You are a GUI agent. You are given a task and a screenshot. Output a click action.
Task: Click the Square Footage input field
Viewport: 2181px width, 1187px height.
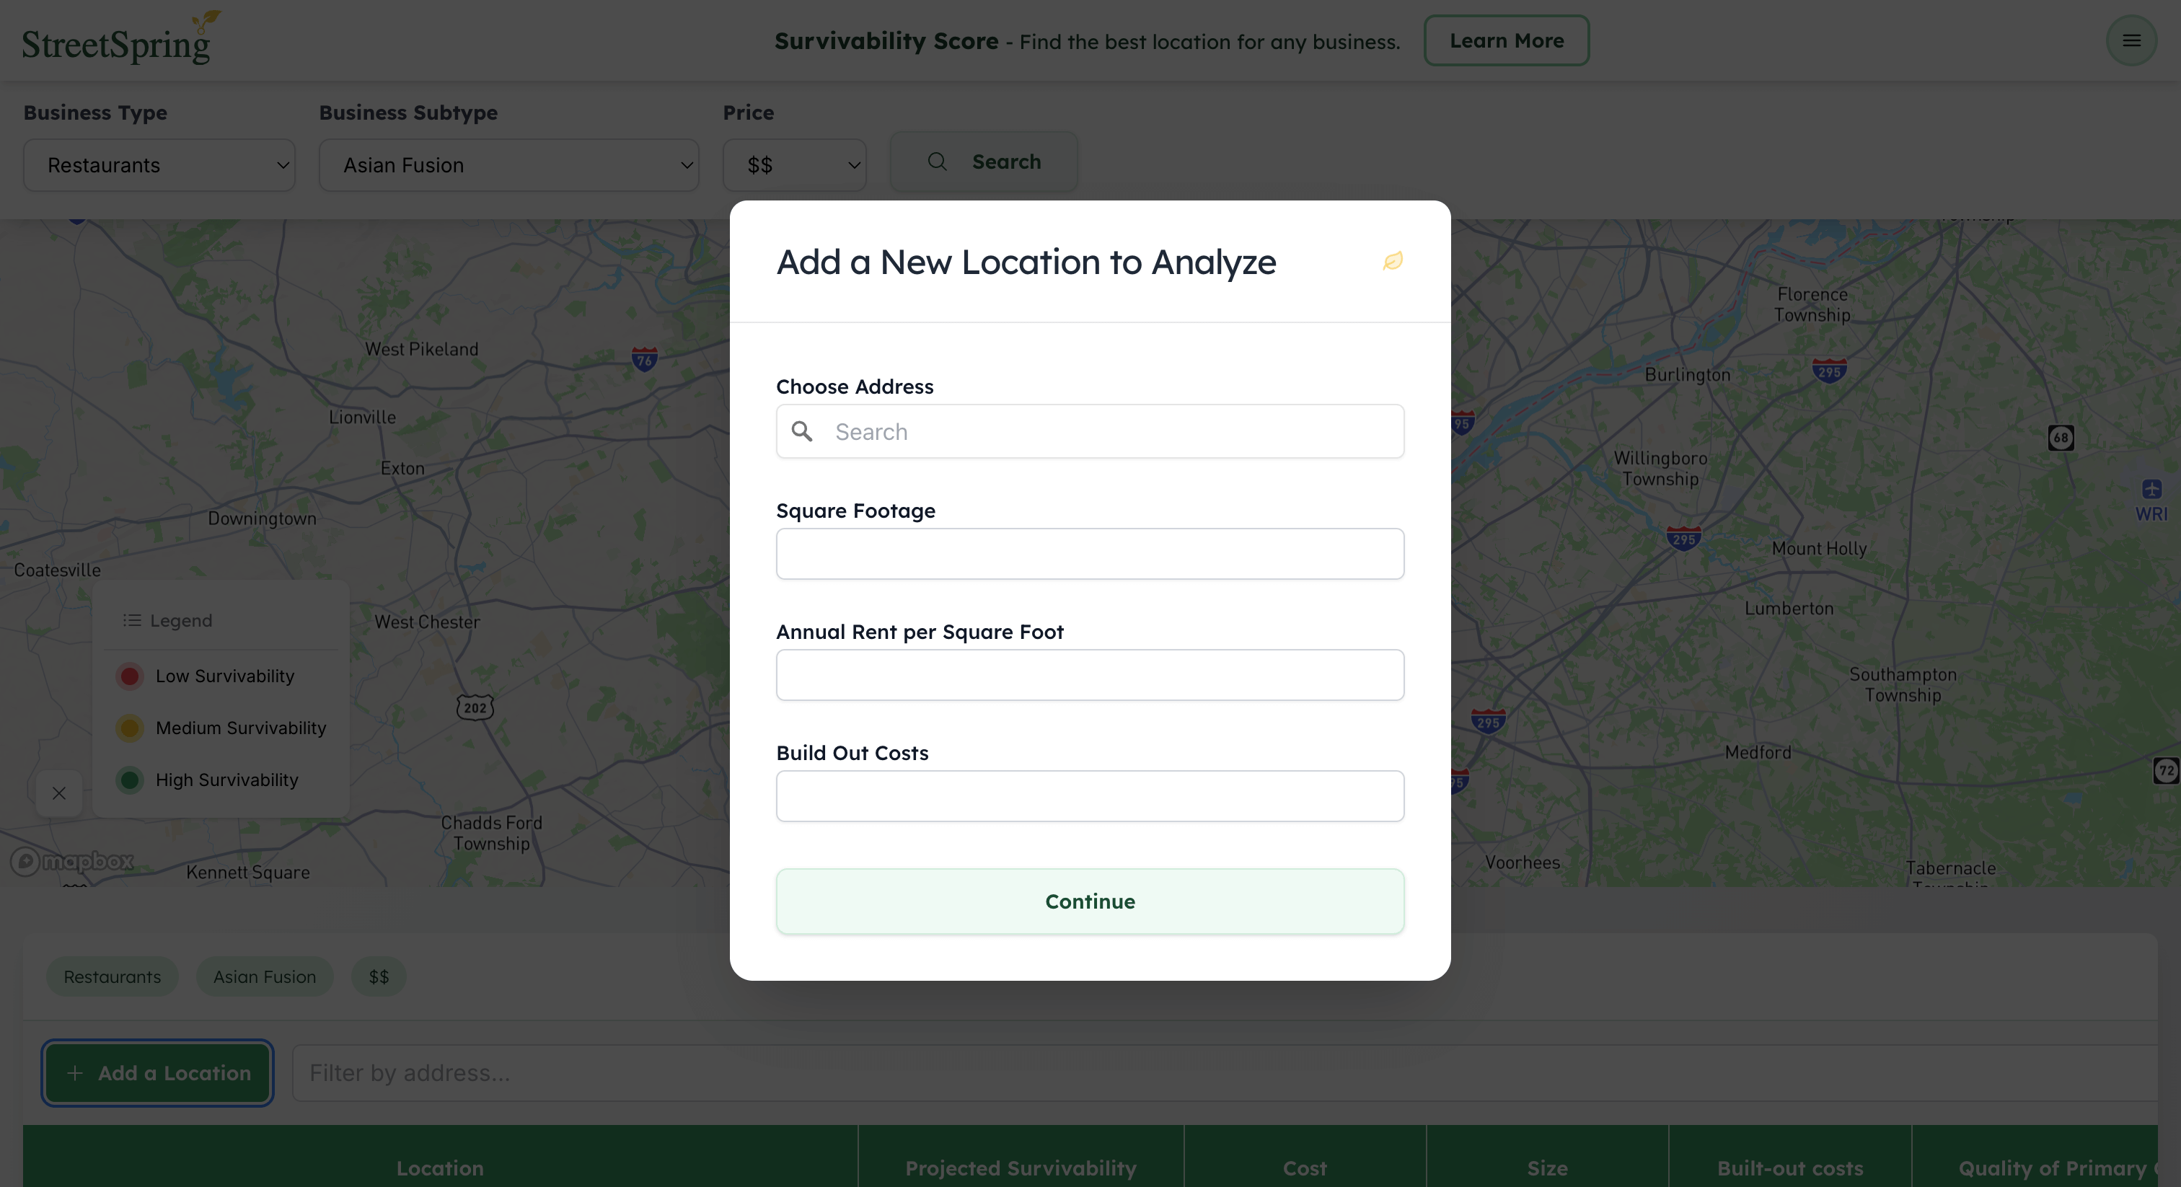1090,554
